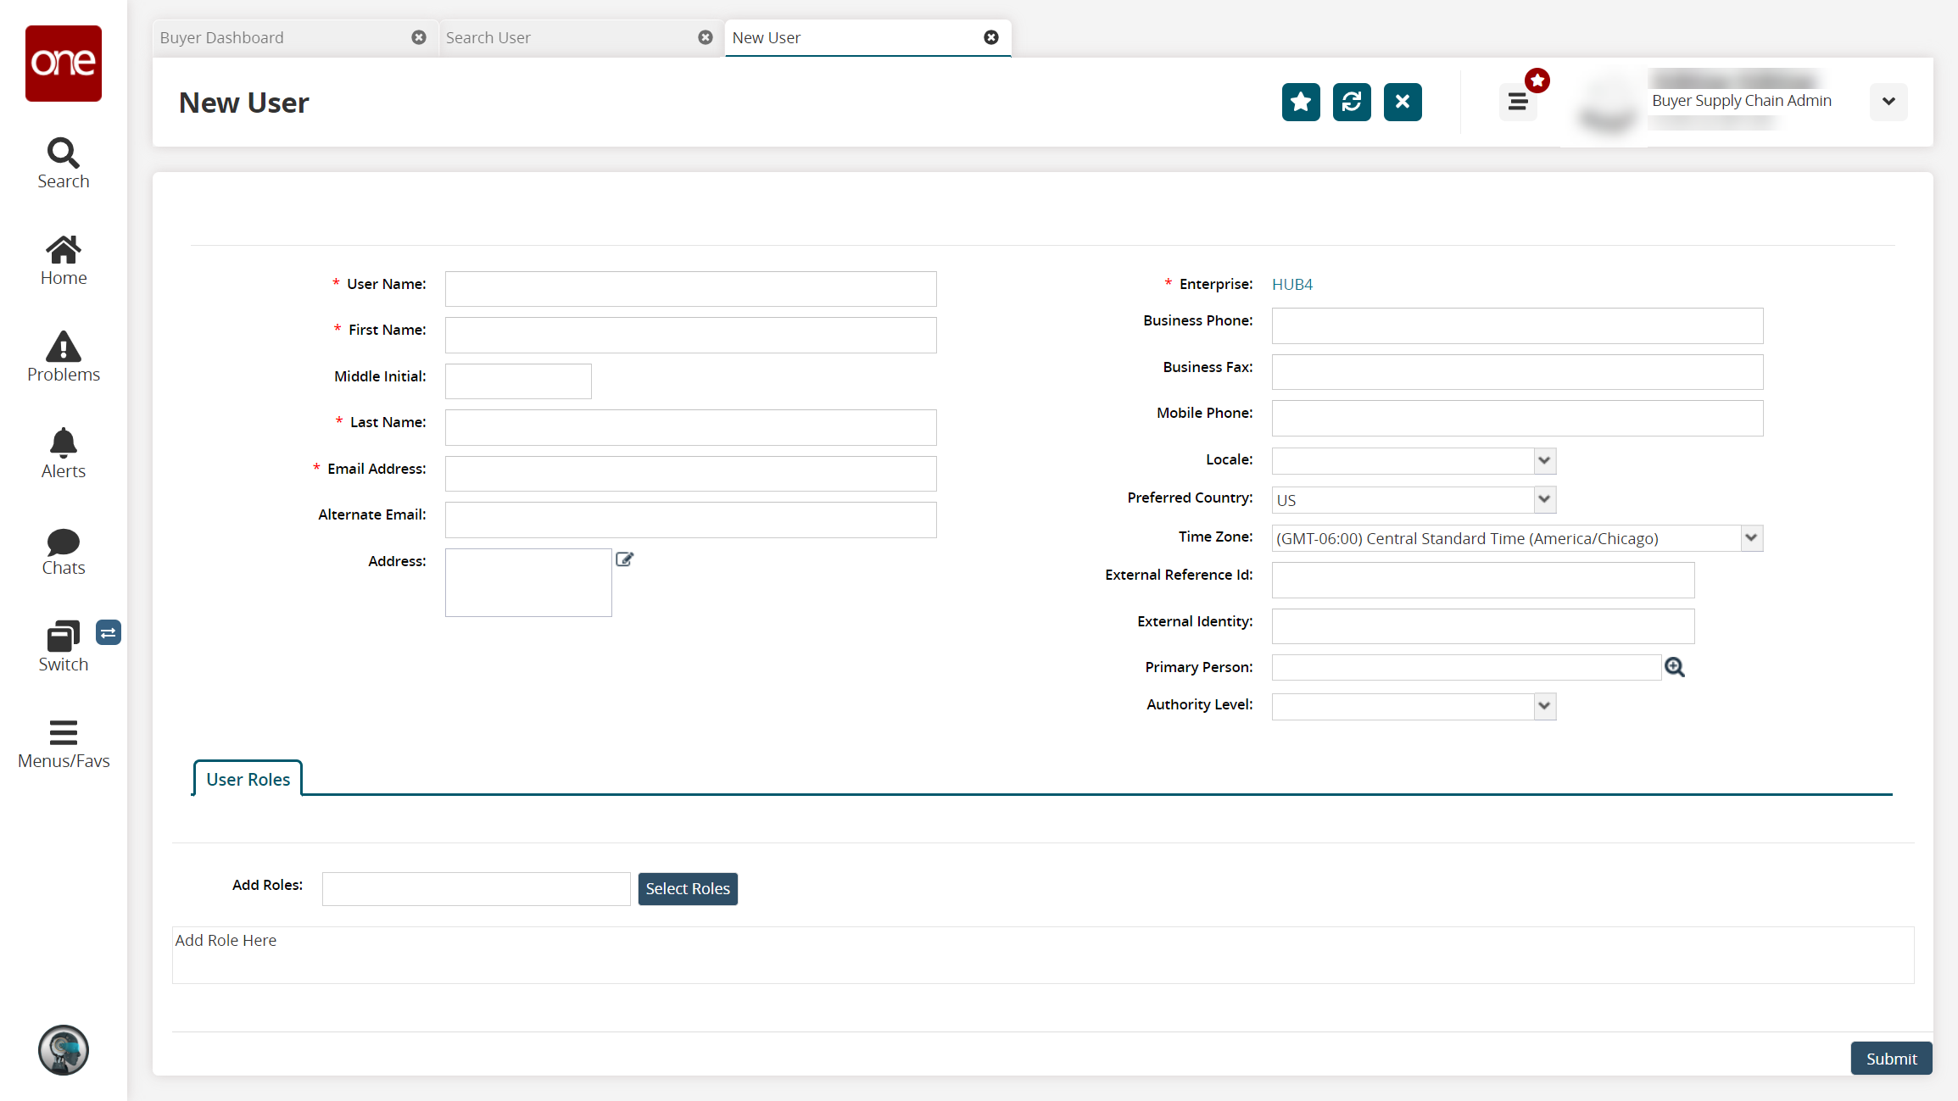The image size is (1958, 1101).
Task: Add page to favorites star button
Action: point(1300,103)
